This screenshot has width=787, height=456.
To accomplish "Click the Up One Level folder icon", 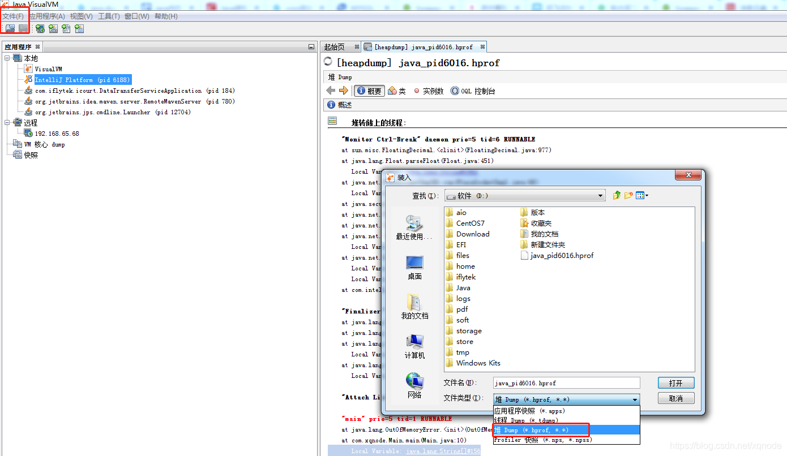I will point(617,195).
